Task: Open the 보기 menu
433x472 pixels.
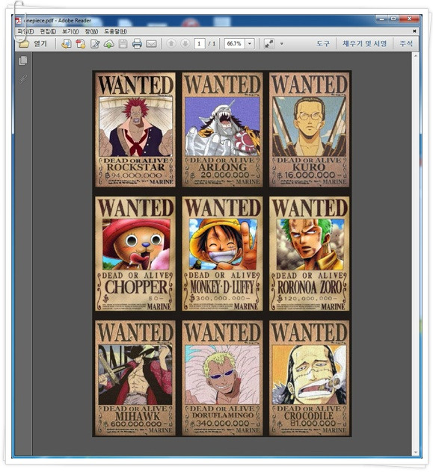Action: [70, 31]
